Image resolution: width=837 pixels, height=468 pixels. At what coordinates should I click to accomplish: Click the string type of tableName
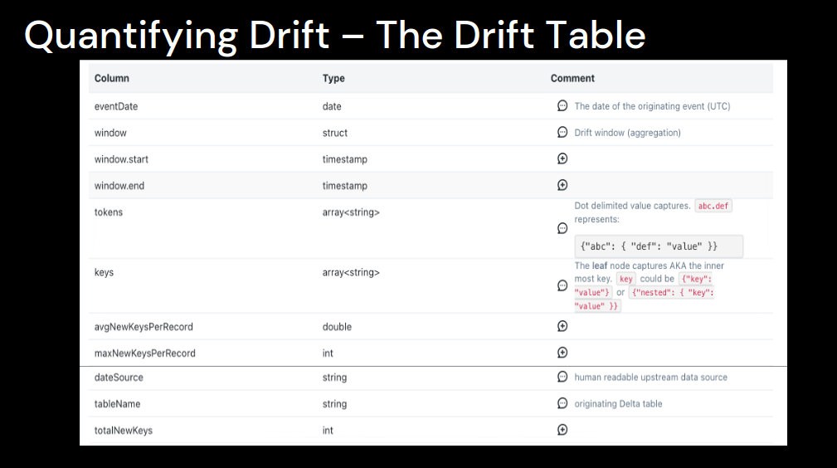[334, 404]
